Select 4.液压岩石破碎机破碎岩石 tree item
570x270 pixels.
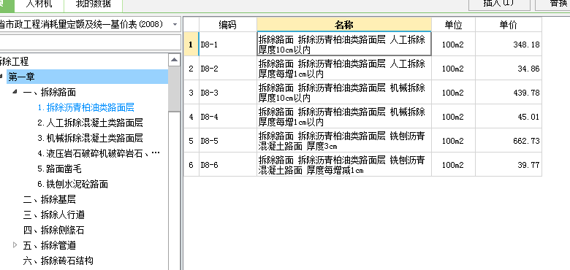pos(99,153)
